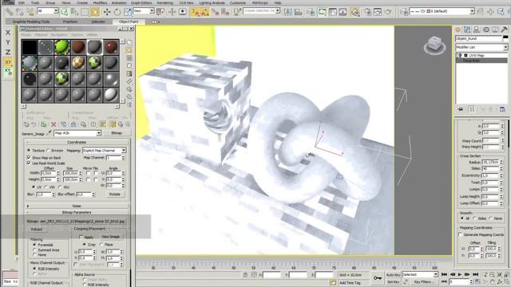Image resolution: width=511 pixels, height=287 pixels.
Task: Click the Link tool icon
Action: tap(10, 13)
